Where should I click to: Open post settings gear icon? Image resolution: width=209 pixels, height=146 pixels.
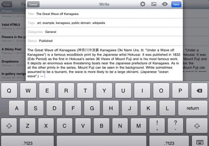143,4
